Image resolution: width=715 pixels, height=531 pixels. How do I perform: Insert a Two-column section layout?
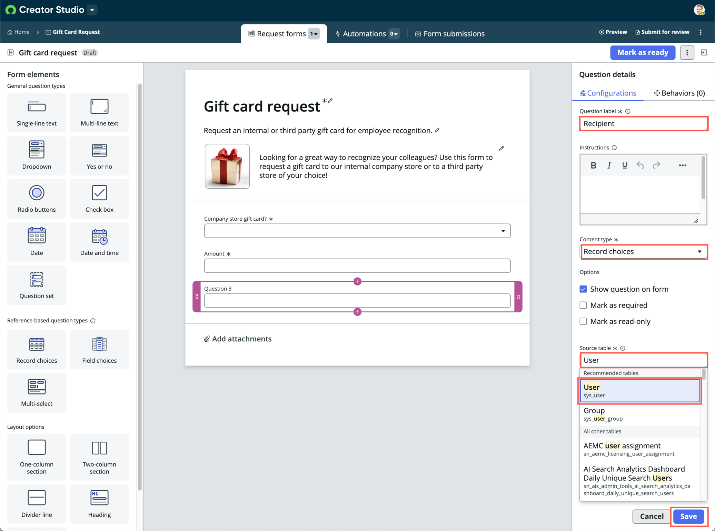pos(99,457)
